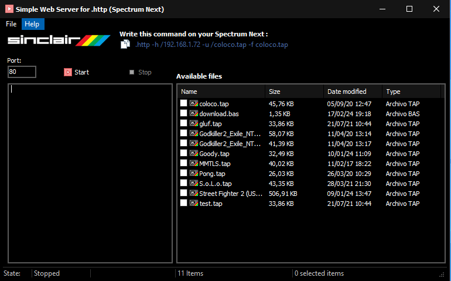
Task: Sort by the Type column header
Action: coord(411,92)
